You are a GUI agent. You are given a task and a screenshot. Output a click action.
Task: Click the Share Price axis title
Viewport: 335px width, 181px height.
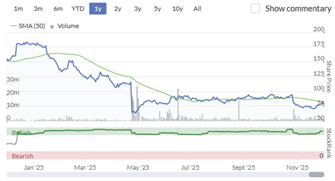tap(329, 76)
